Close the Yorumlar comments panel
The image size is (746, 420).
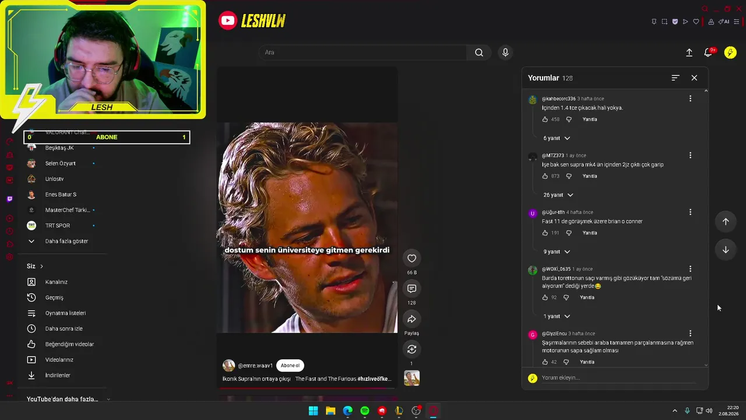pyautogui.click(x=694, y=78)
